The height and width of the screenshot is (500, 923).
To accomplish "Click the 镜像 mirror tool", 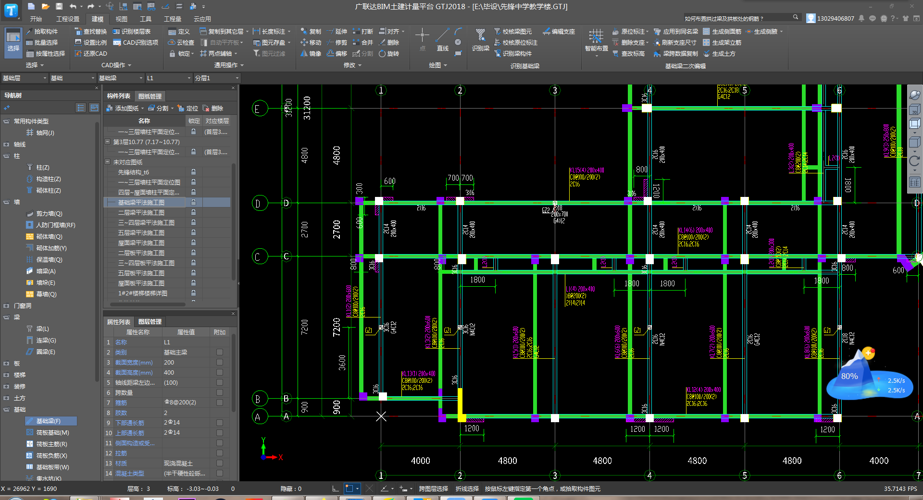I will pos(311,53).
